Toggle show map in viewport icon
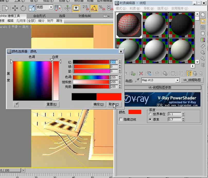208x178 pixels. point(181,73)
